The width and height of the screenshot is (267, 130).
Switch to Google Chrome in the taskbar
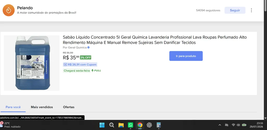pyautogui.click(x=140, y=125)
